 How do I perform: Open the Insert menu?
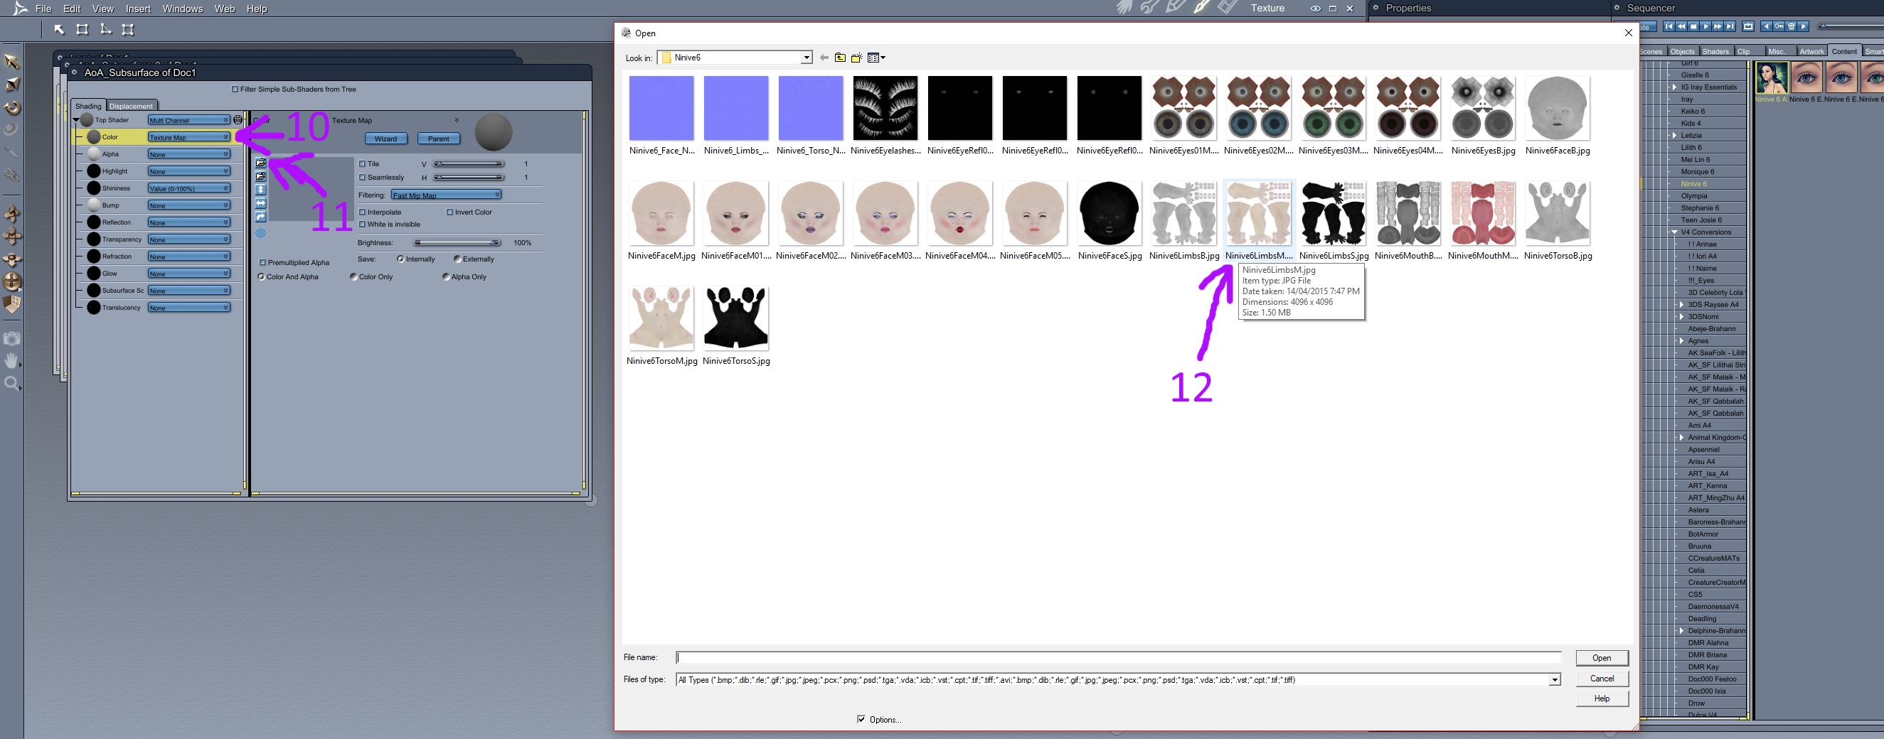coord(138,9)
